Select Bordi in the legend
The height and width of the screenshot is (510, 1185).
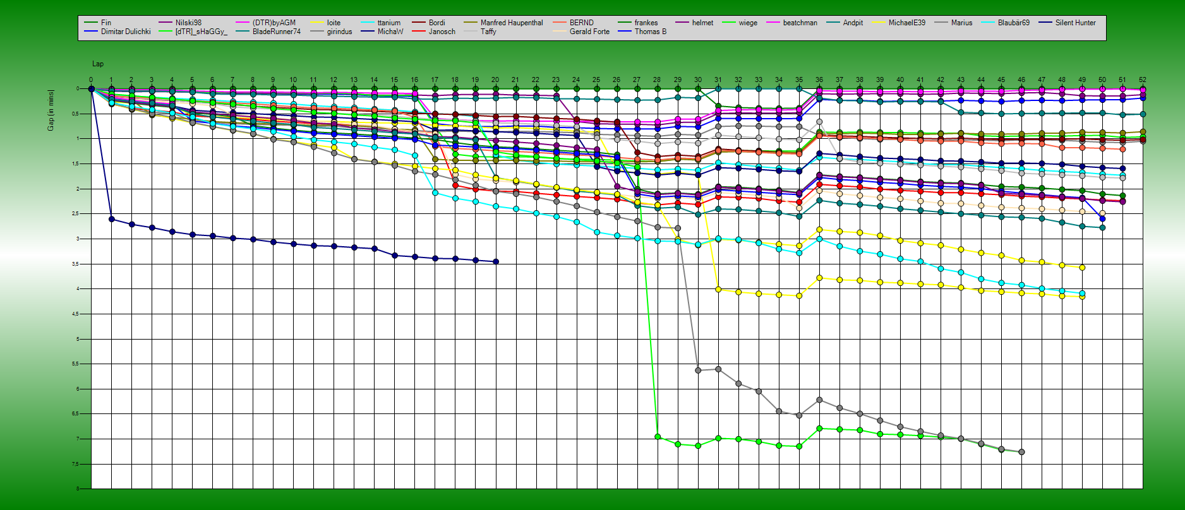[436, 23]
